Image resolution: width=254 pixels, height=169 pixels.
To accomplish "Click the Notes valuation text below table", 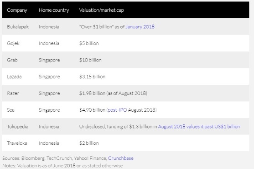I will [x=62, y=166].
